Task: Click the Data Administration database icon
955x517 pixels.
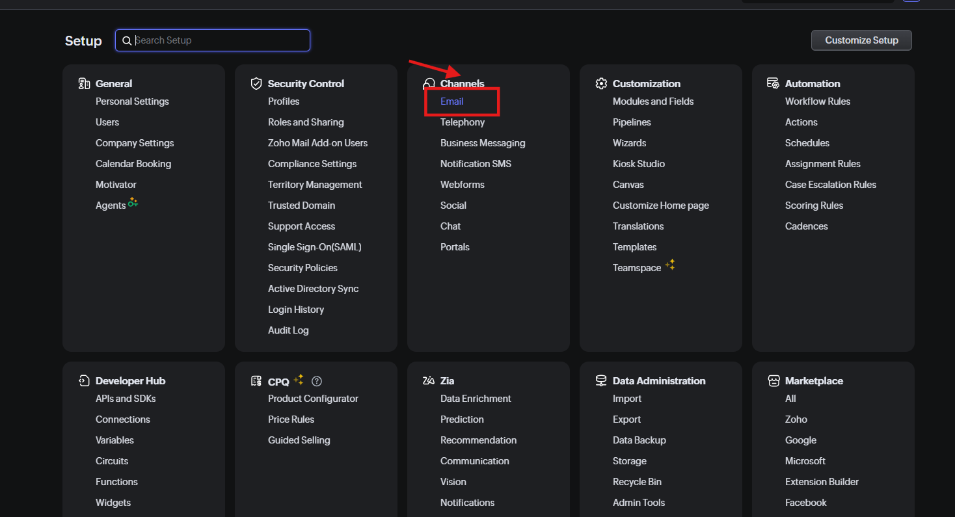Action: (x=601, y=380)
